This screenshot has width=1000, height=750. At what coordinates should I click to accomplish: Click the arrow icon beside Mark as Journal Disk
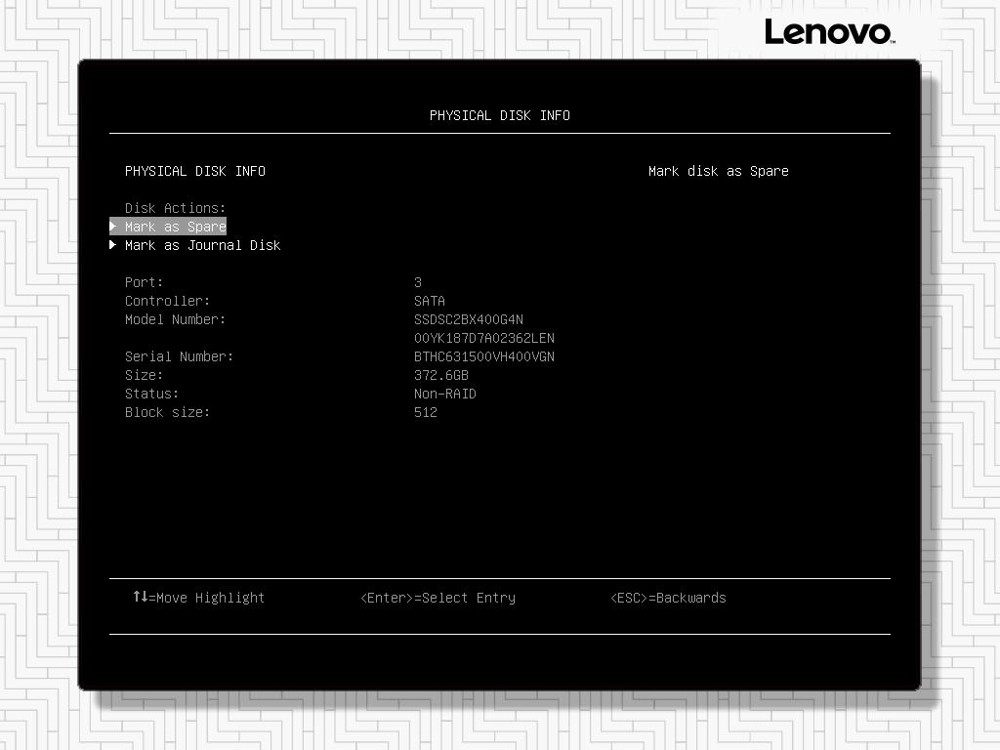pyautogui.click(x=114, y=245)
